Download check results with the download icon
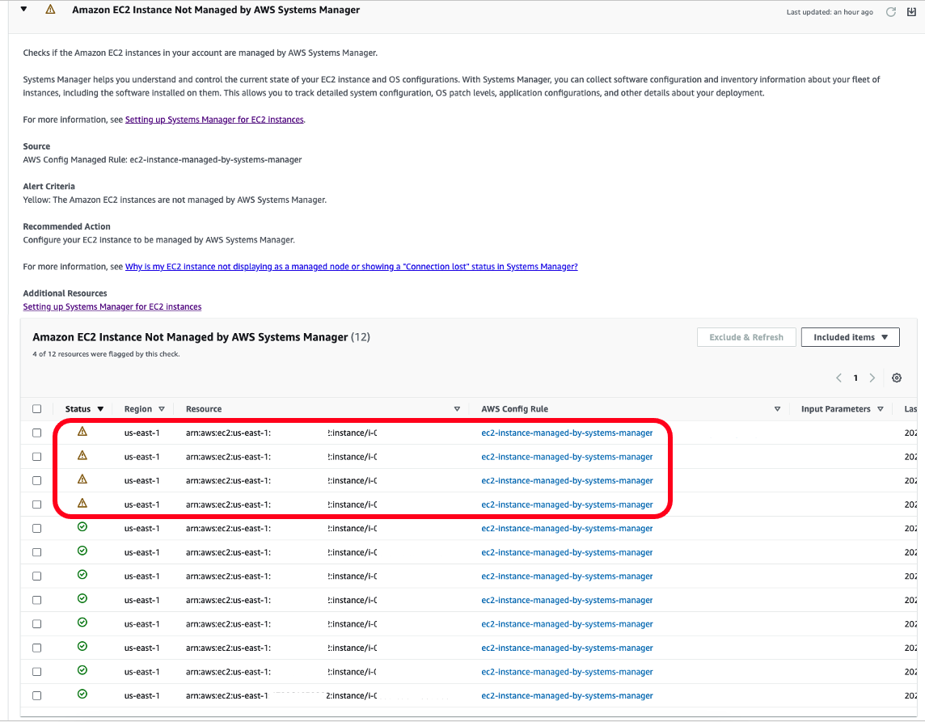 911,12
